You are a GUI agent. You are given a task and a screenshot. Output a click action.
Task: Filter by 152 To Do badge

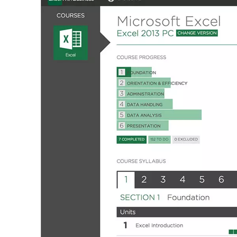[x=159, y=139]
